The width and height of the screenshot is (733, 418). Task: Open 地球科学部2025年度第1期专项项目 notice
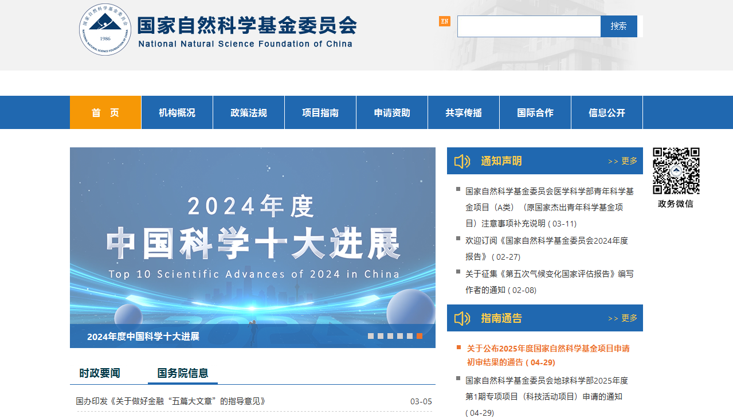pos(547,396)
